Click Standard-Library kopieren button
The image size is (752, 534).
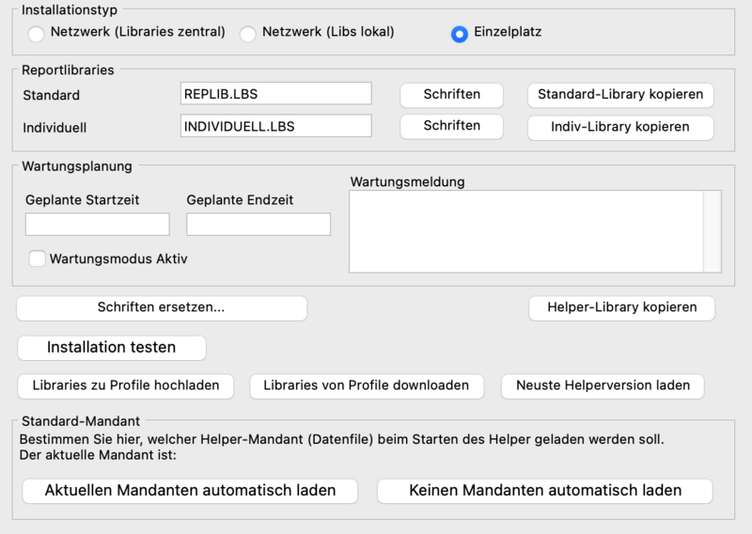point(620,95)
